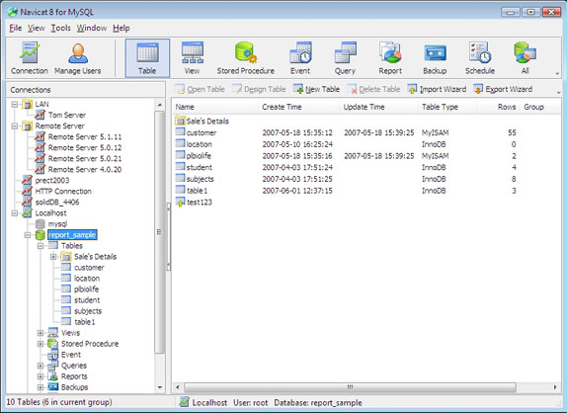Expand the Queries node
Viewport: 567px width, 413px height.
[40, 366]
